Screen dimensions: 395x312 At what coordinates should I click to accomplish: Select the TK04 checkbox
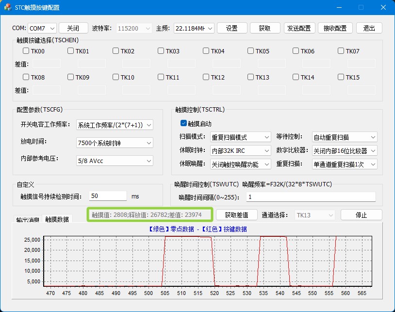coord(206,51)
